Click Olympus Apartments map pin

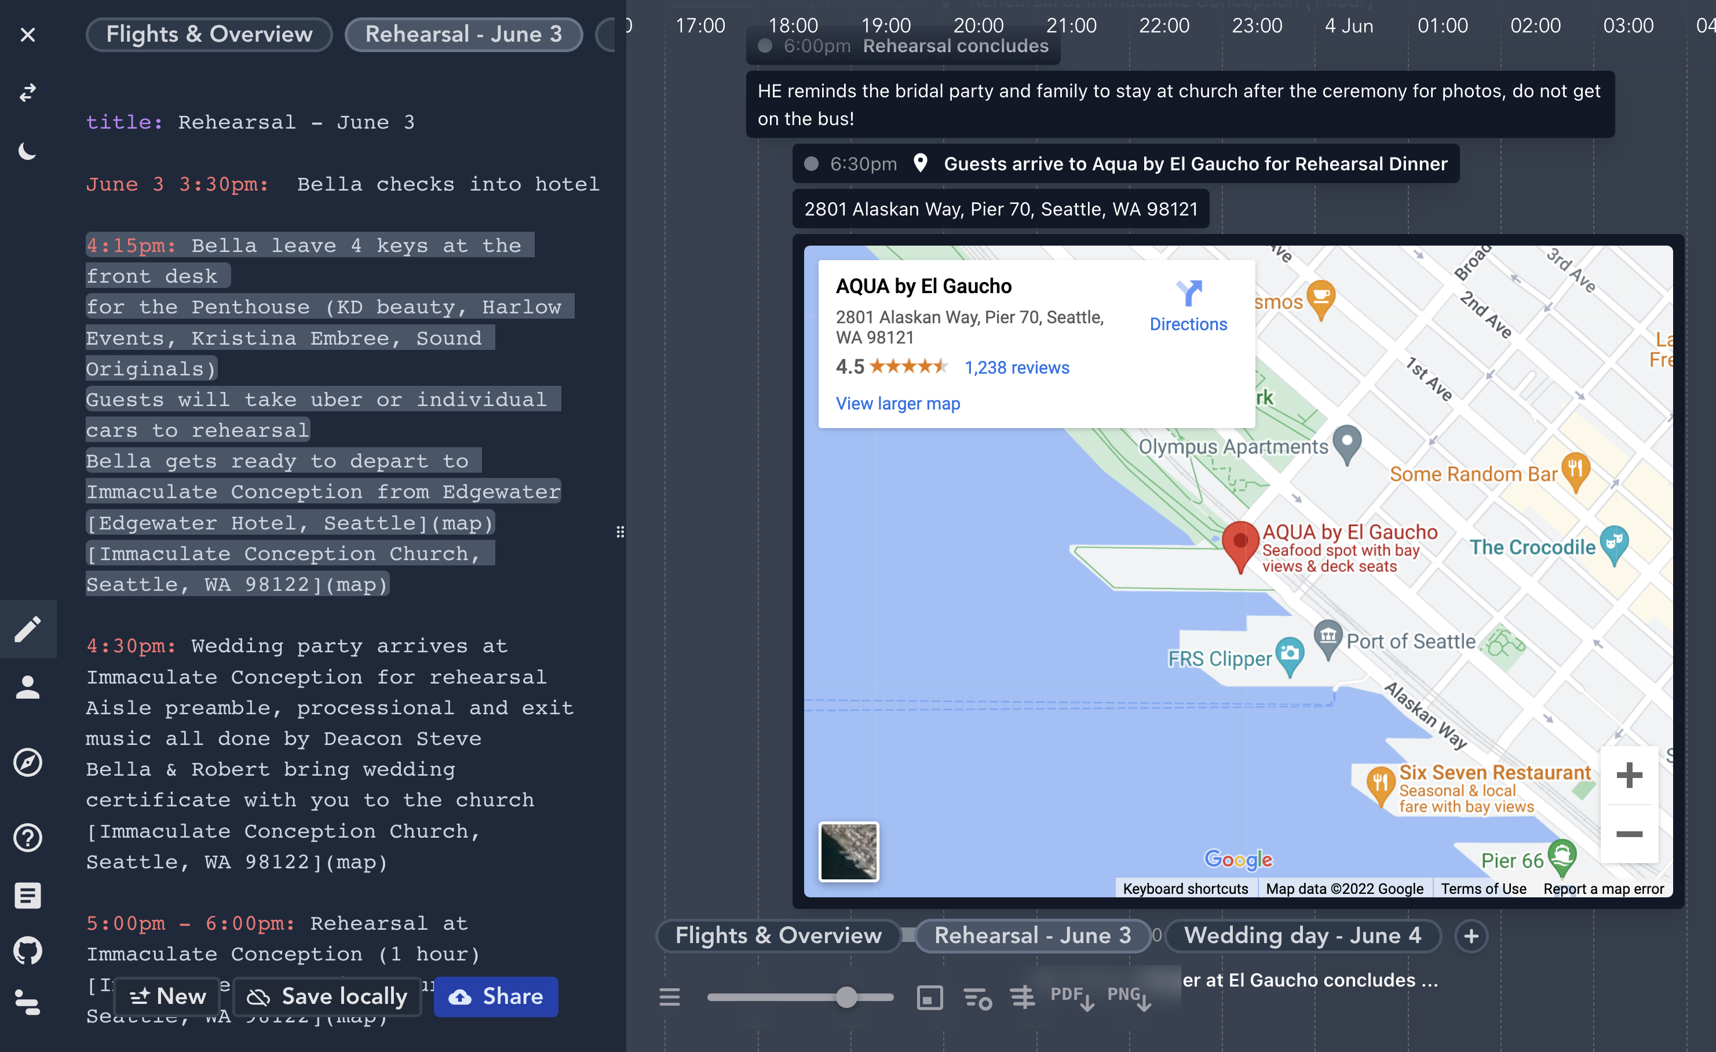[1347, 444]
